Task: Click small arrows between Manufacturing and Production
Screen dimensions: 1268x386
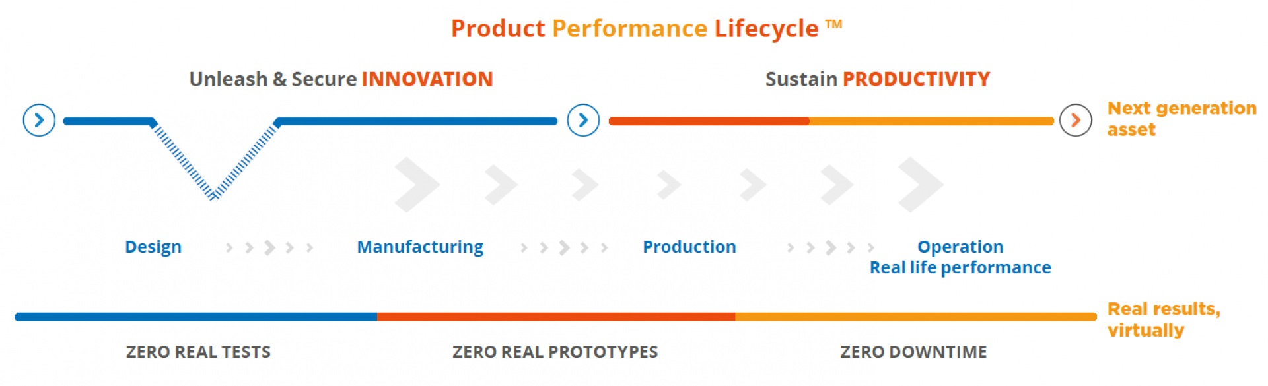Action: (564, 247)
